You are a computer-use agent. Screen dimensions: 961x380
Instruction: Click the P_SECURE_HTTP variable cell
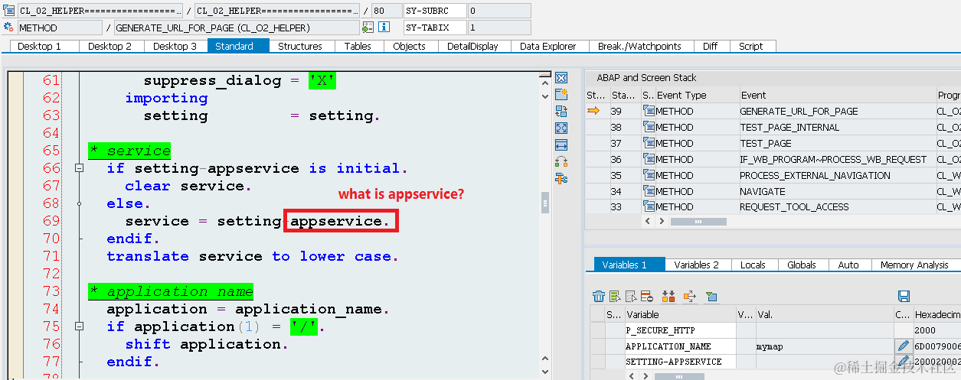680,330
